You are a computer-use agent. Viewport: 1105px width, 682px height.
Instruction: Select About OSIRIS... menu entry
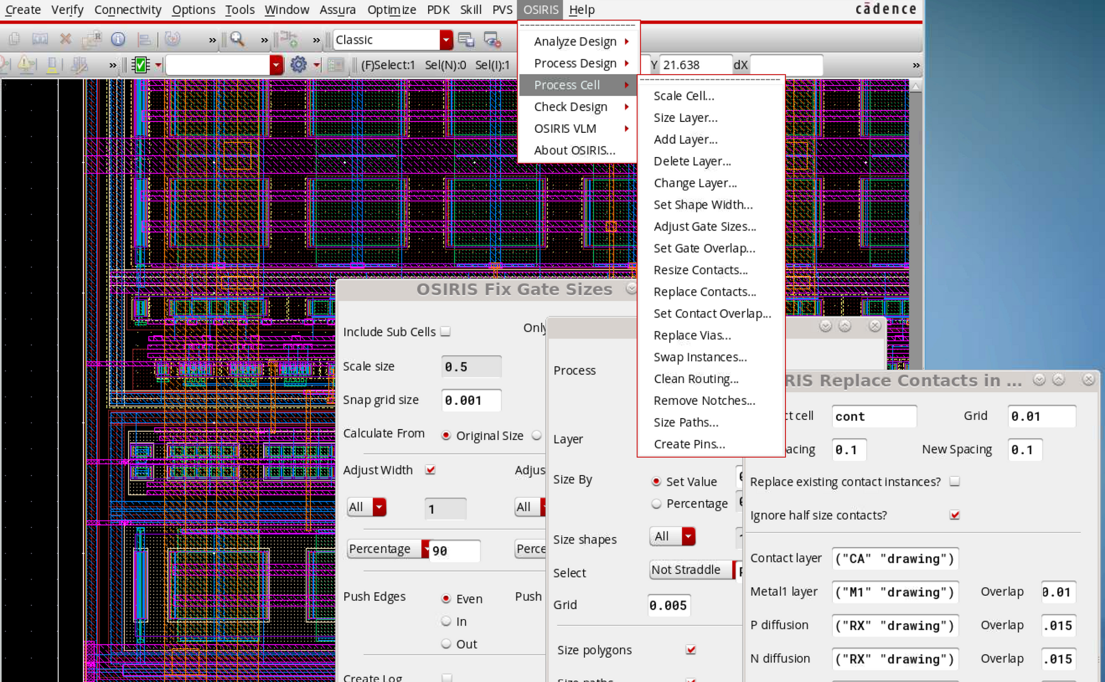[x=578, y=151]
